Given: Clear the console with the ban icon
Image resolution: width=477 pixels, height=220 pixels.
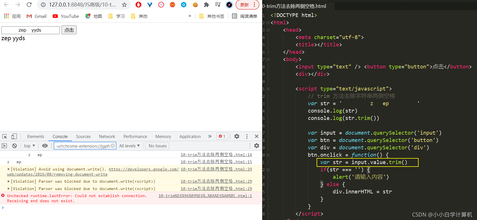Looking at the screenshot, I should (x=14, y=146).
